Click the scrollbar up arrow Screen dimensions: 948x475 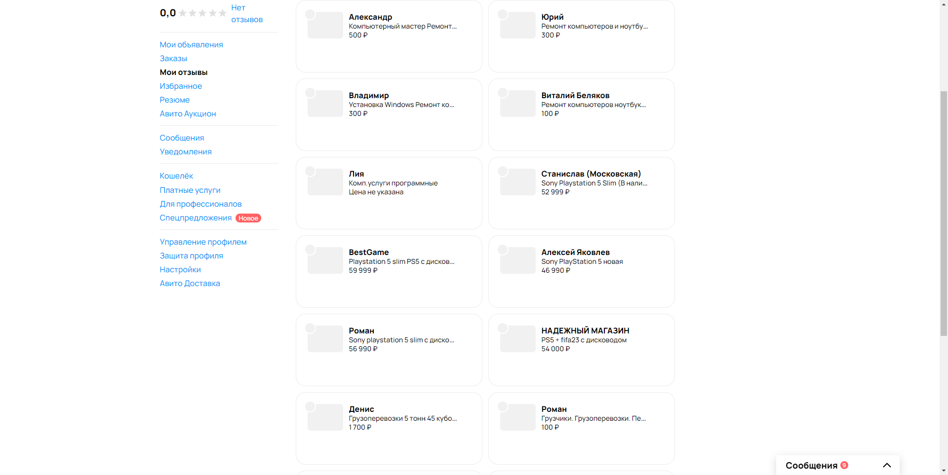click(944, 4)
